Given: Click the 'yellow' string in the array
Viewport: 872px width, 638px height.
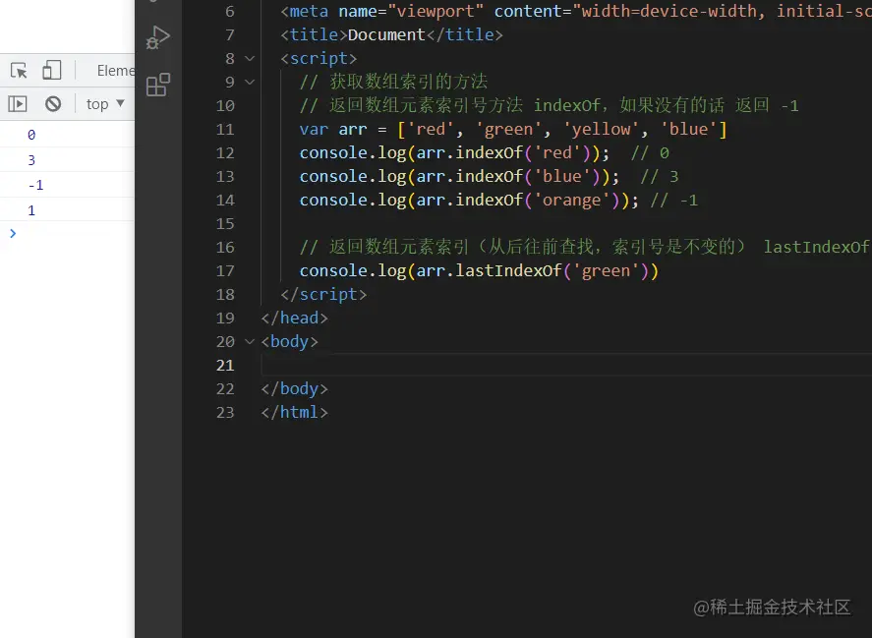Looking at the screenshot, I should click(x=602, y=130).
